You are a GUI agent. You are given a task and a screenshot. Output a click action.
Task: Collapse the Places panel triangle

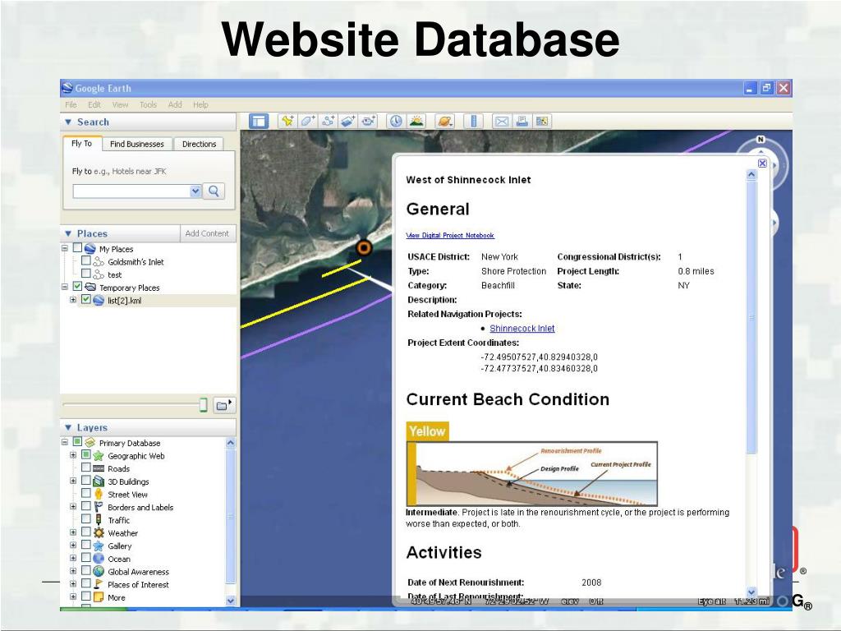(68, 233)
